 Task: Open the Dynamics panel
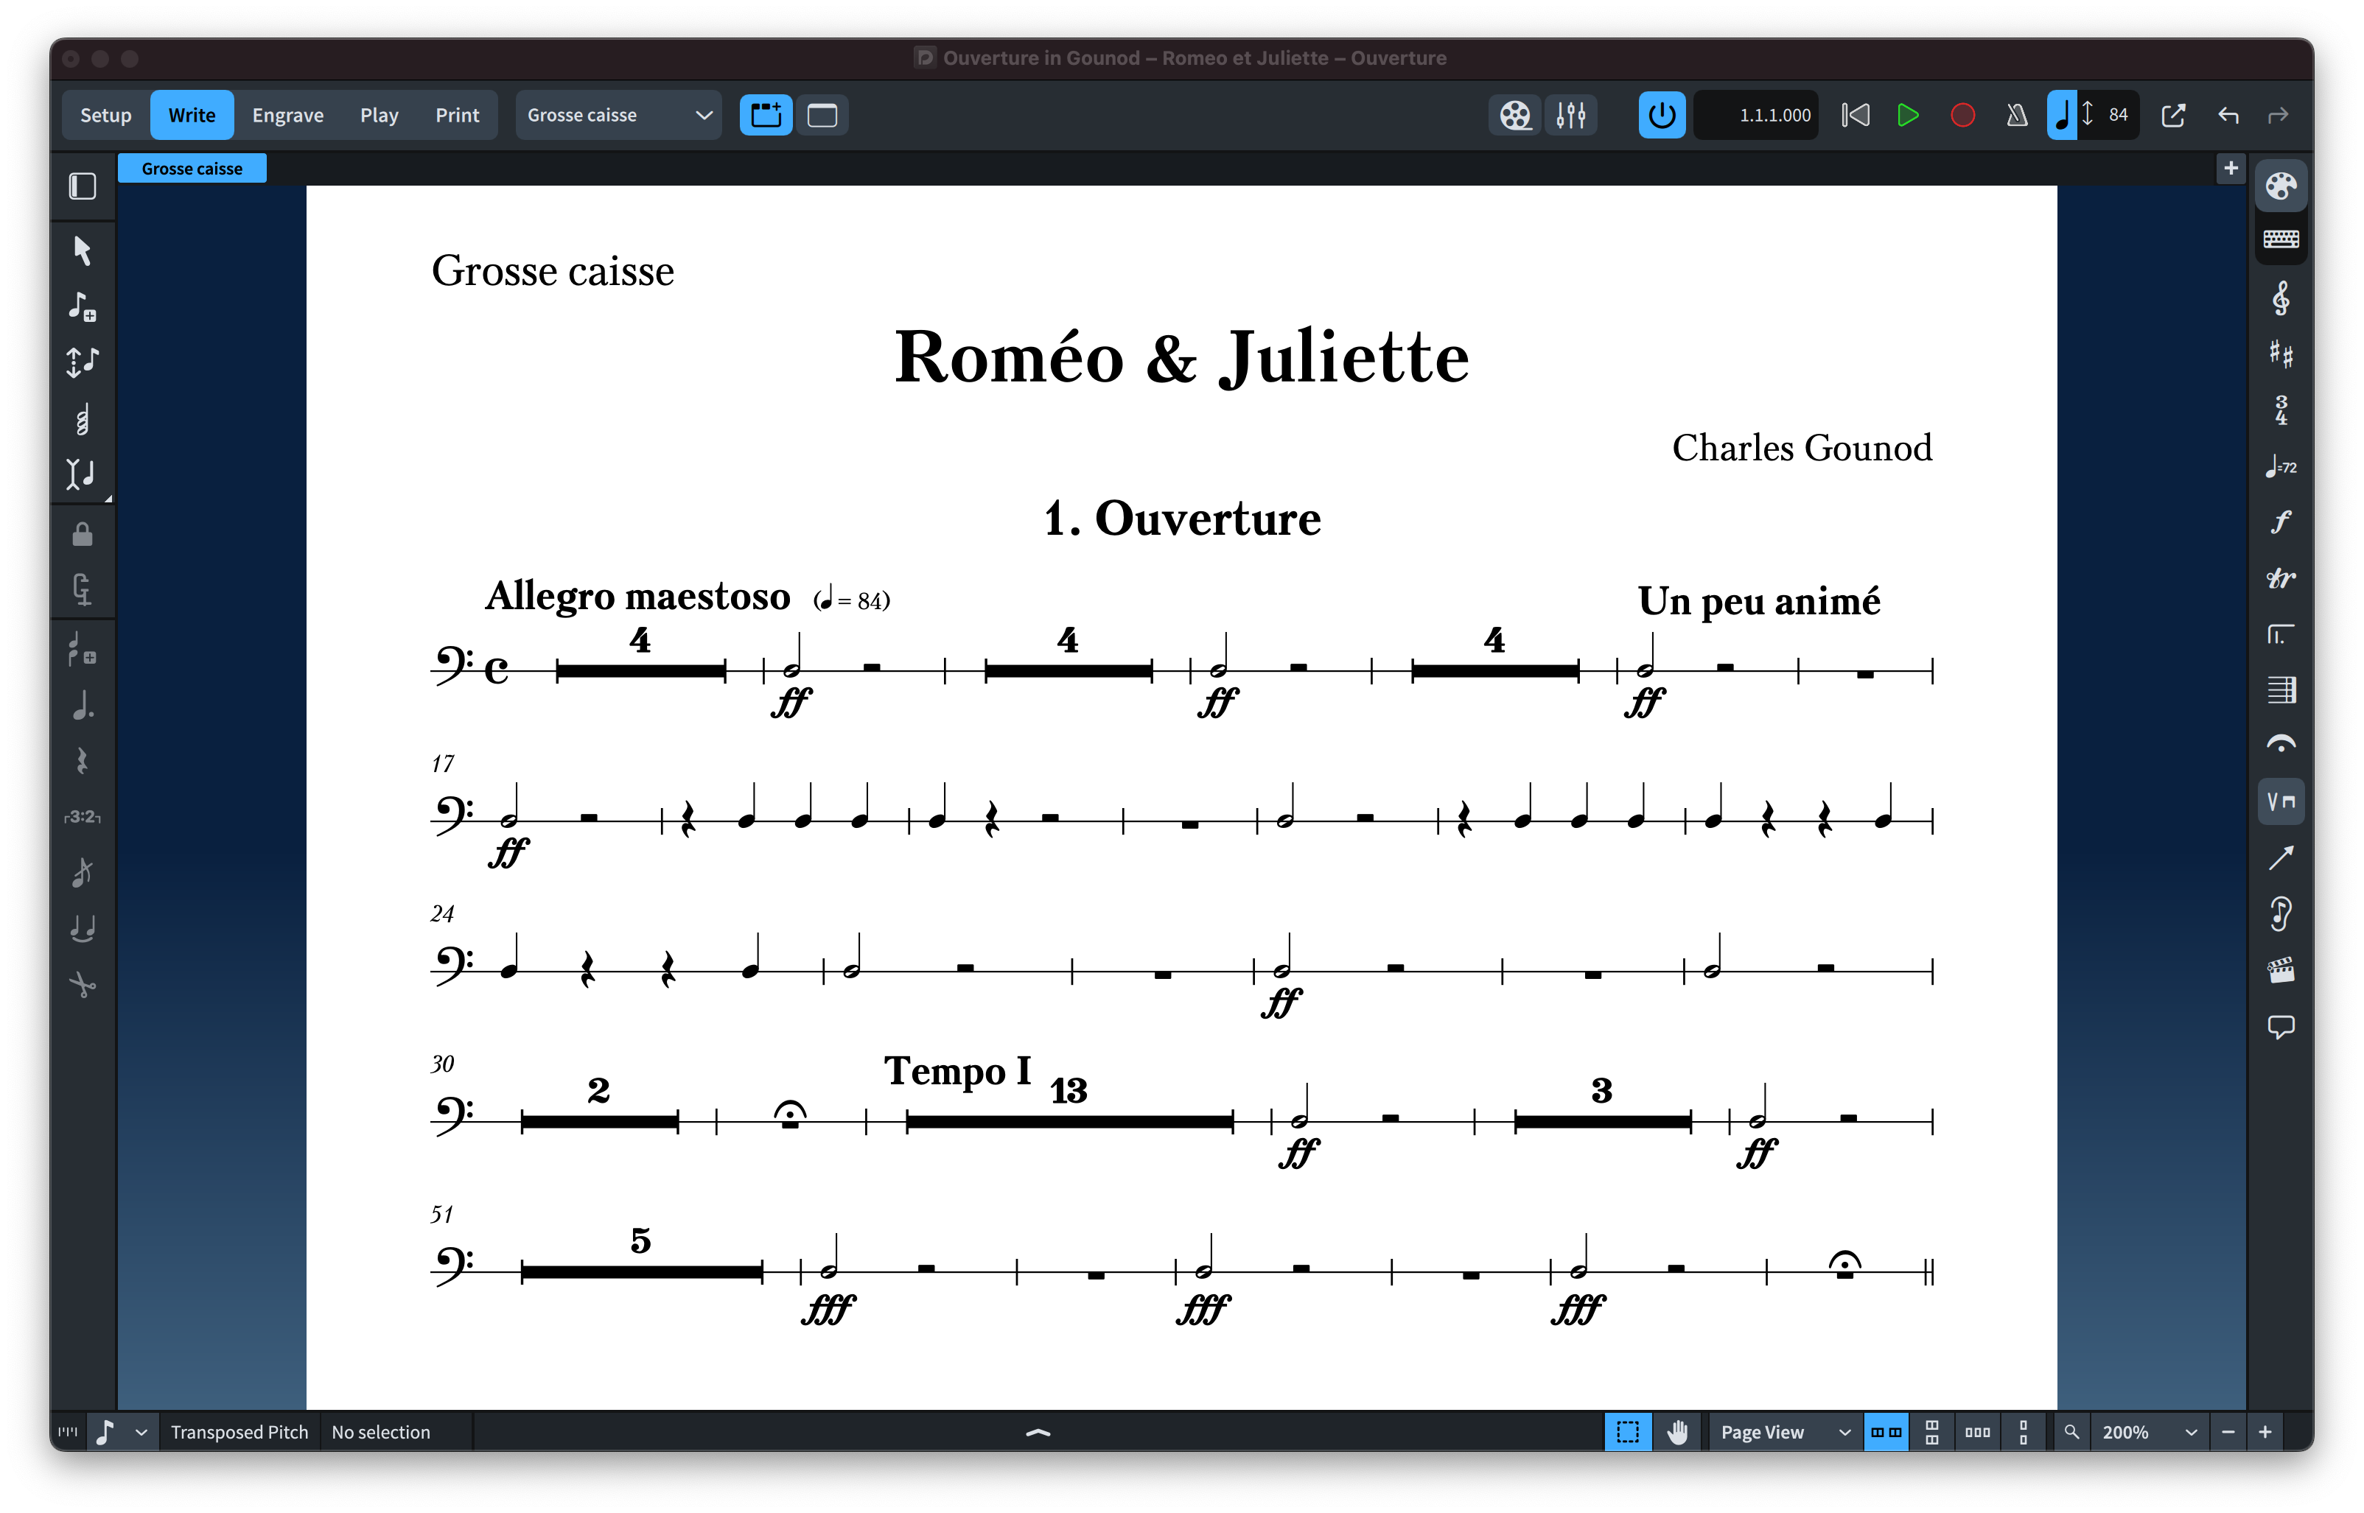[x=2281, y=522]
